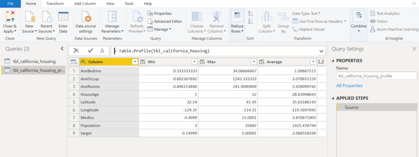The image size is (419, 157).
Task: Sort ascending with the A-Z icon
Action: [250, 13]
